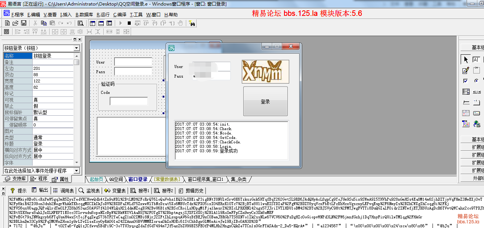This screenshot has width=484, height=228.
Task: Toggle the 可视 property value
Action: pos(56,100)
